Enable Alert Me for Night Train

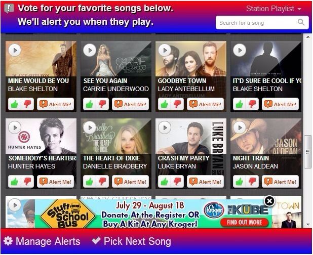pos(280,182)
